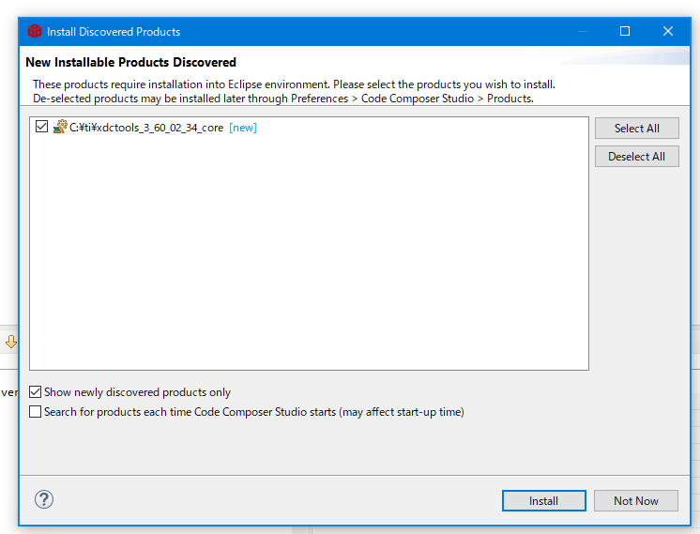This screenshot has height=534, width=700.
Task: Choose Select All products
Action: point(636,129)
